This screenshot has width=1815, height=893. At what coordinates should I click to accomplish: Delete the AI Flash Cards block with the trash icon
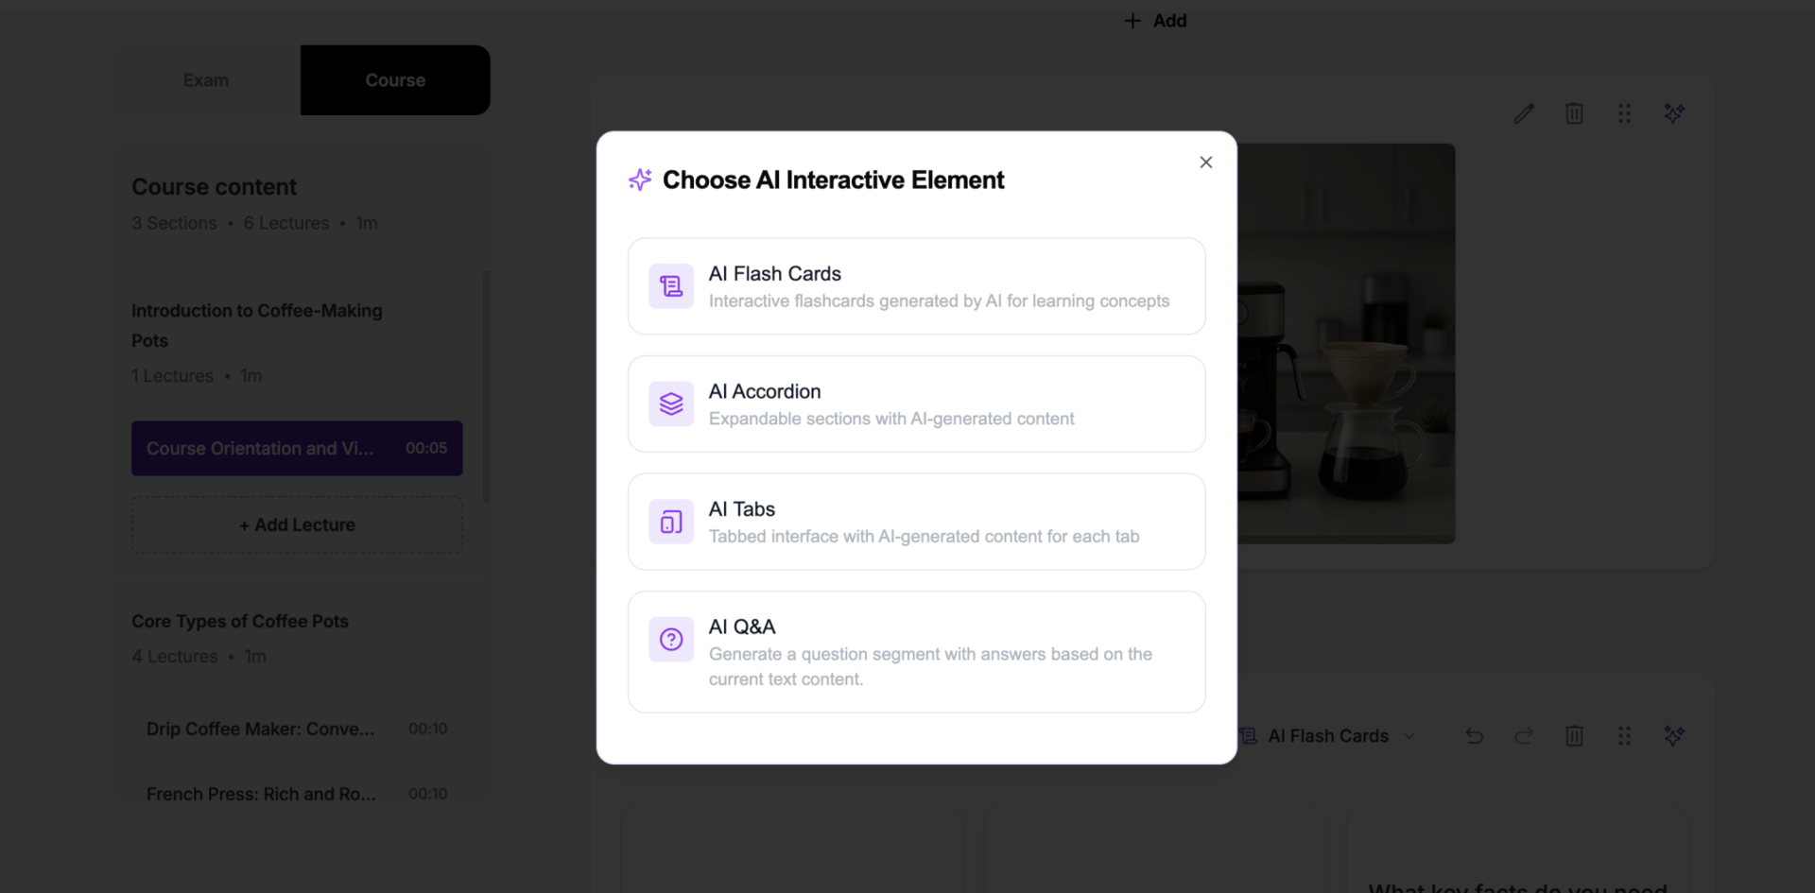tap(1574, 735)
